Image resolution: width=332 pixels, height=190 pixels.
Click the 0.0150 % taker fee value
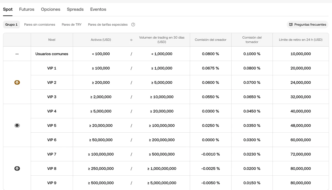point(252,183)
